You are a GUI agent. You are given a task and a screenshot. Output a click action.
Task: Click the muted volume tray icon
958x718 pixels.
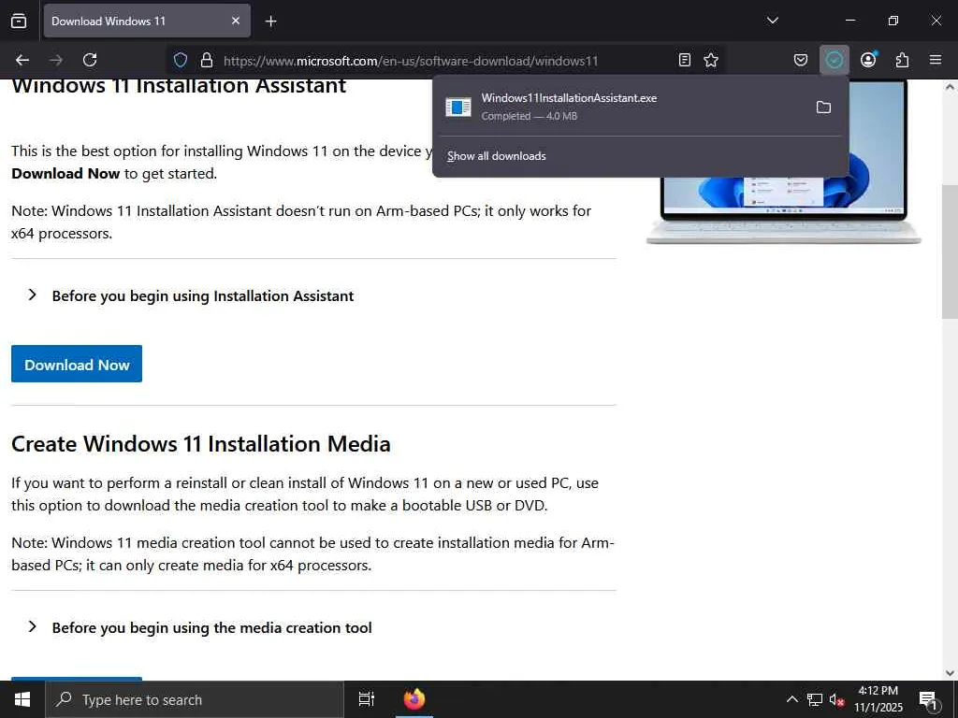tap(836, 699)
